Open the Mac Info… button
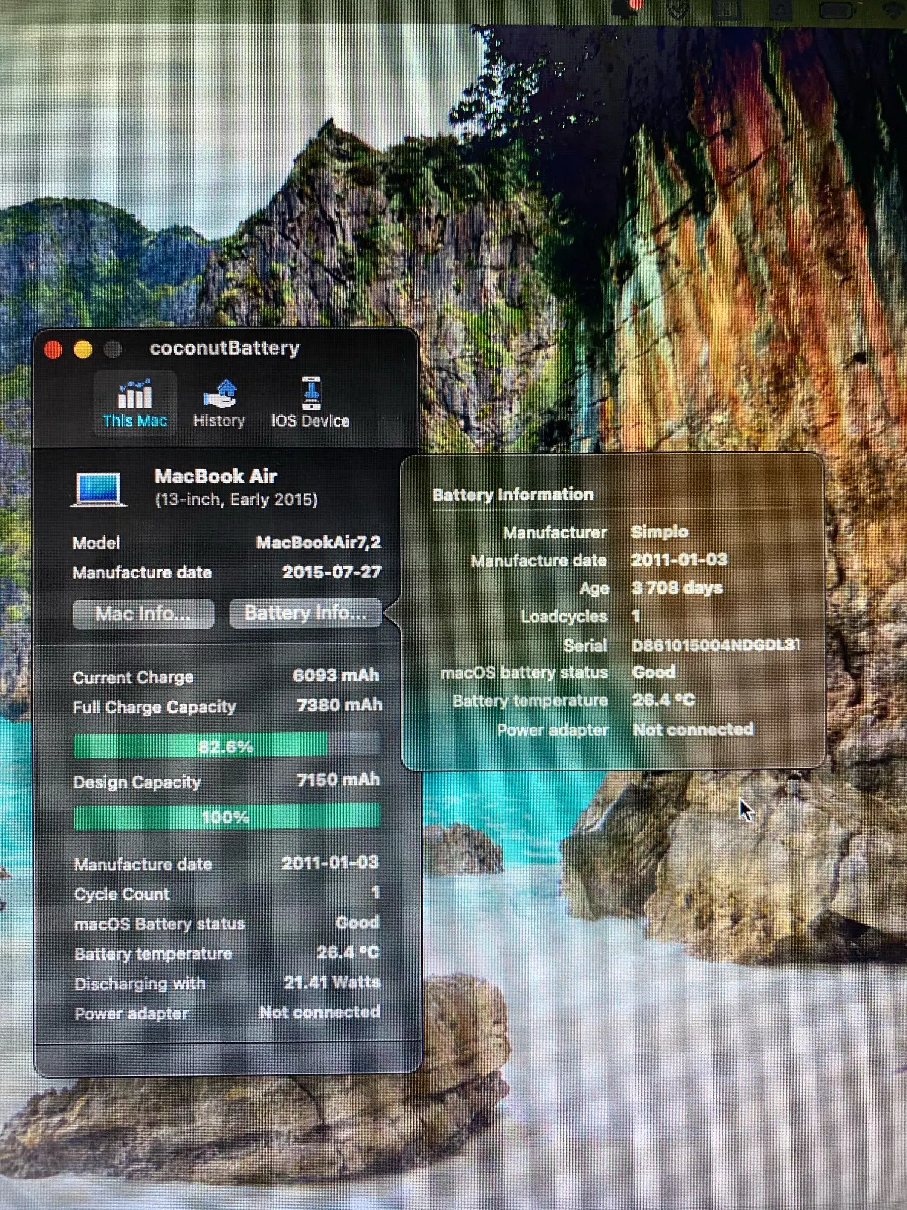907x1210 pixels. tap(143, 613)
